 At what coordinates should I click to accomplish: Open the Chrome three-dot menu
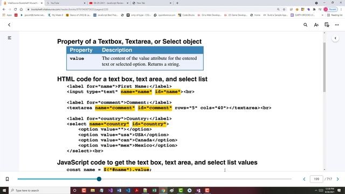click(x=341, y=10)
